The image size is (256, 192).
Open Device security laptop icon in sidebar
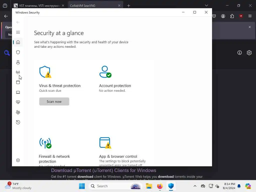pyautogui.click(x=18, y=92)
